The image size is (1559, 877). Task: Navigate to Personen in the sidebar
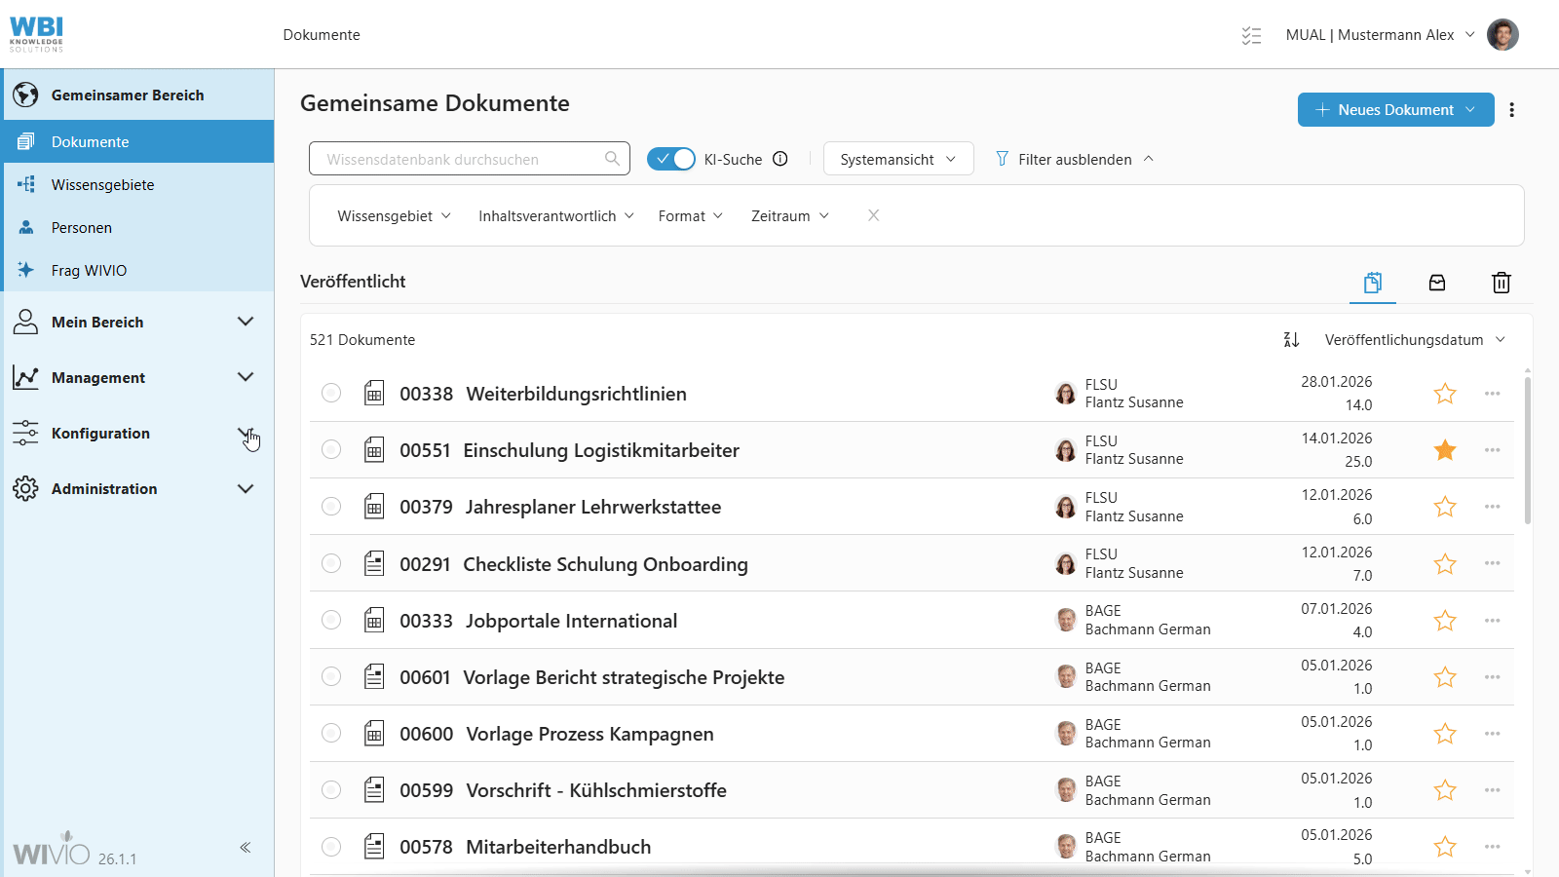(82, 227)
